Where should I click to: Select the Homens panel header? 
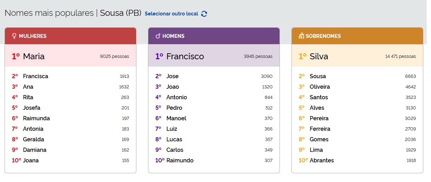214,36
